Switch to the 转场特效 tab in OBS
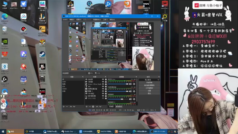Viewport: 238px width, 134px height. tap(119, 107)
